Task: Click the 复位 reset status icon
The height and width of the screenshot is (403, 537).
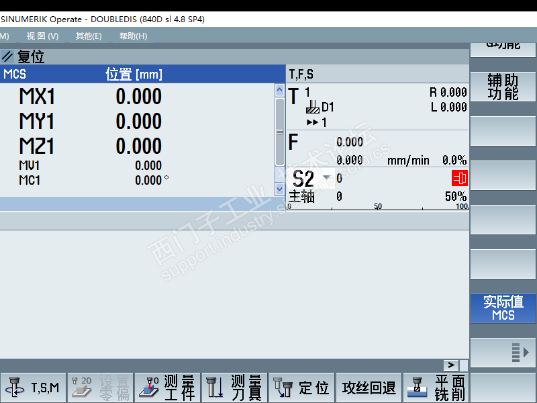Action: coord(7,56)
